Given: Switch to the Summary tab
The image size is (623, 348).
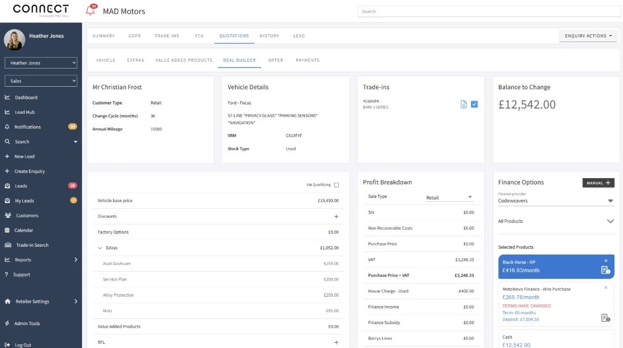Looking at the screenshot, I should [104, 36].
